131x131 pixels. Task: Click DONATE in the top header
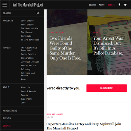coord(111,5)
